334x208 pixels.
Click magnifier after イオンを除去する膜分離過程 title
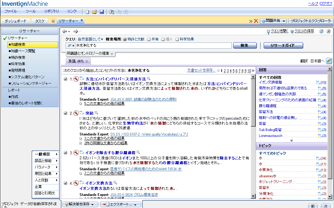138,152
